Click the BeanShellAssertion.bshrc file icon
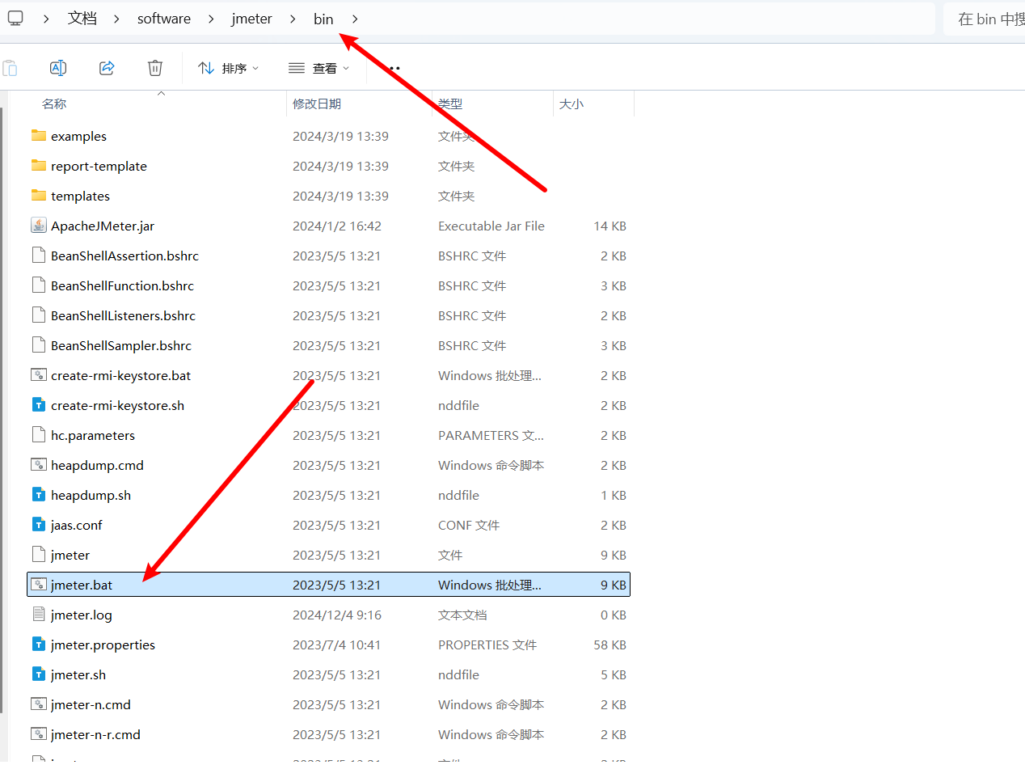Viewport: 1025px width, 765px height. click(39, 256)
